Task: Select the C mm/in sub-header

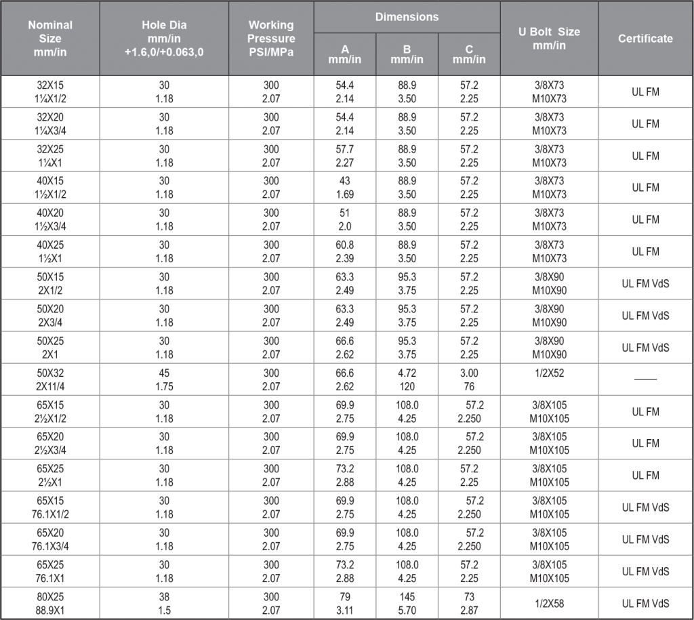Action: coord(469,54)
